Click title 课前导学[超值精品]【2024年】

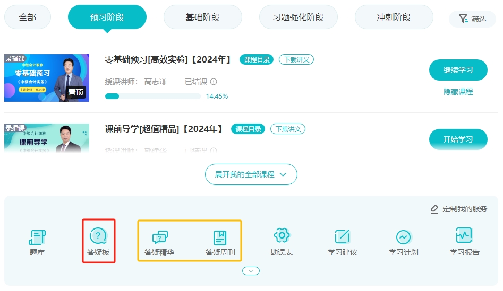pos(164,129)
